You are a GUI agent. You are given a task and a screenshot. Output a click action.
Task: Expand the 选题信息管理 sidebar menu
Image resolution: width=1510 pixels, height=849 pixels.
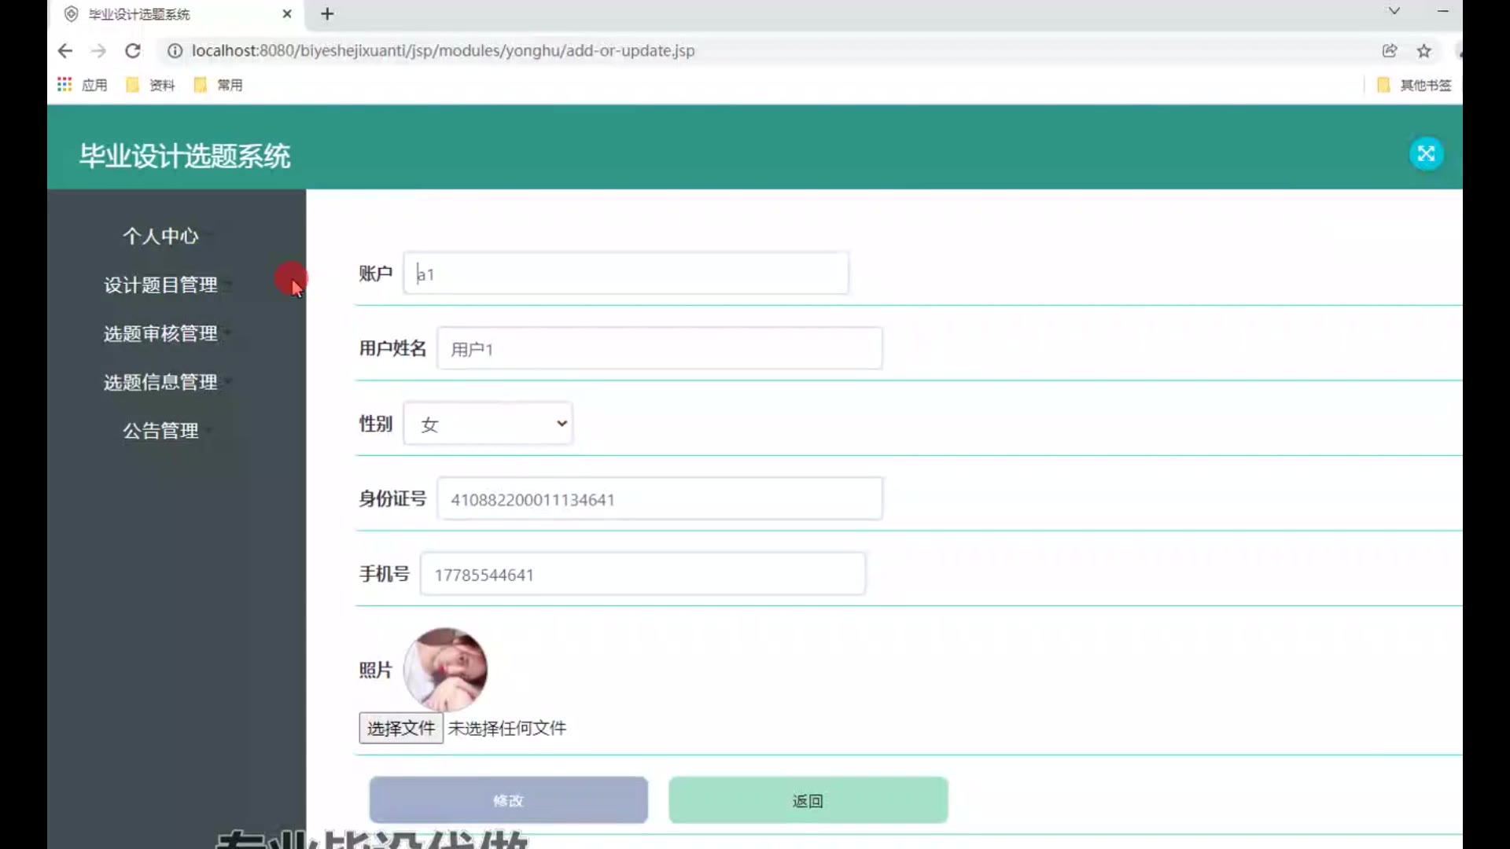coord(161,382)
